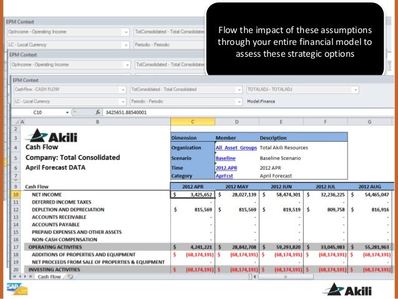The width and height of the screenshot is (398, 299).
Task: Switch to the Cash Flow sheet tab
Action: (49, 277)
